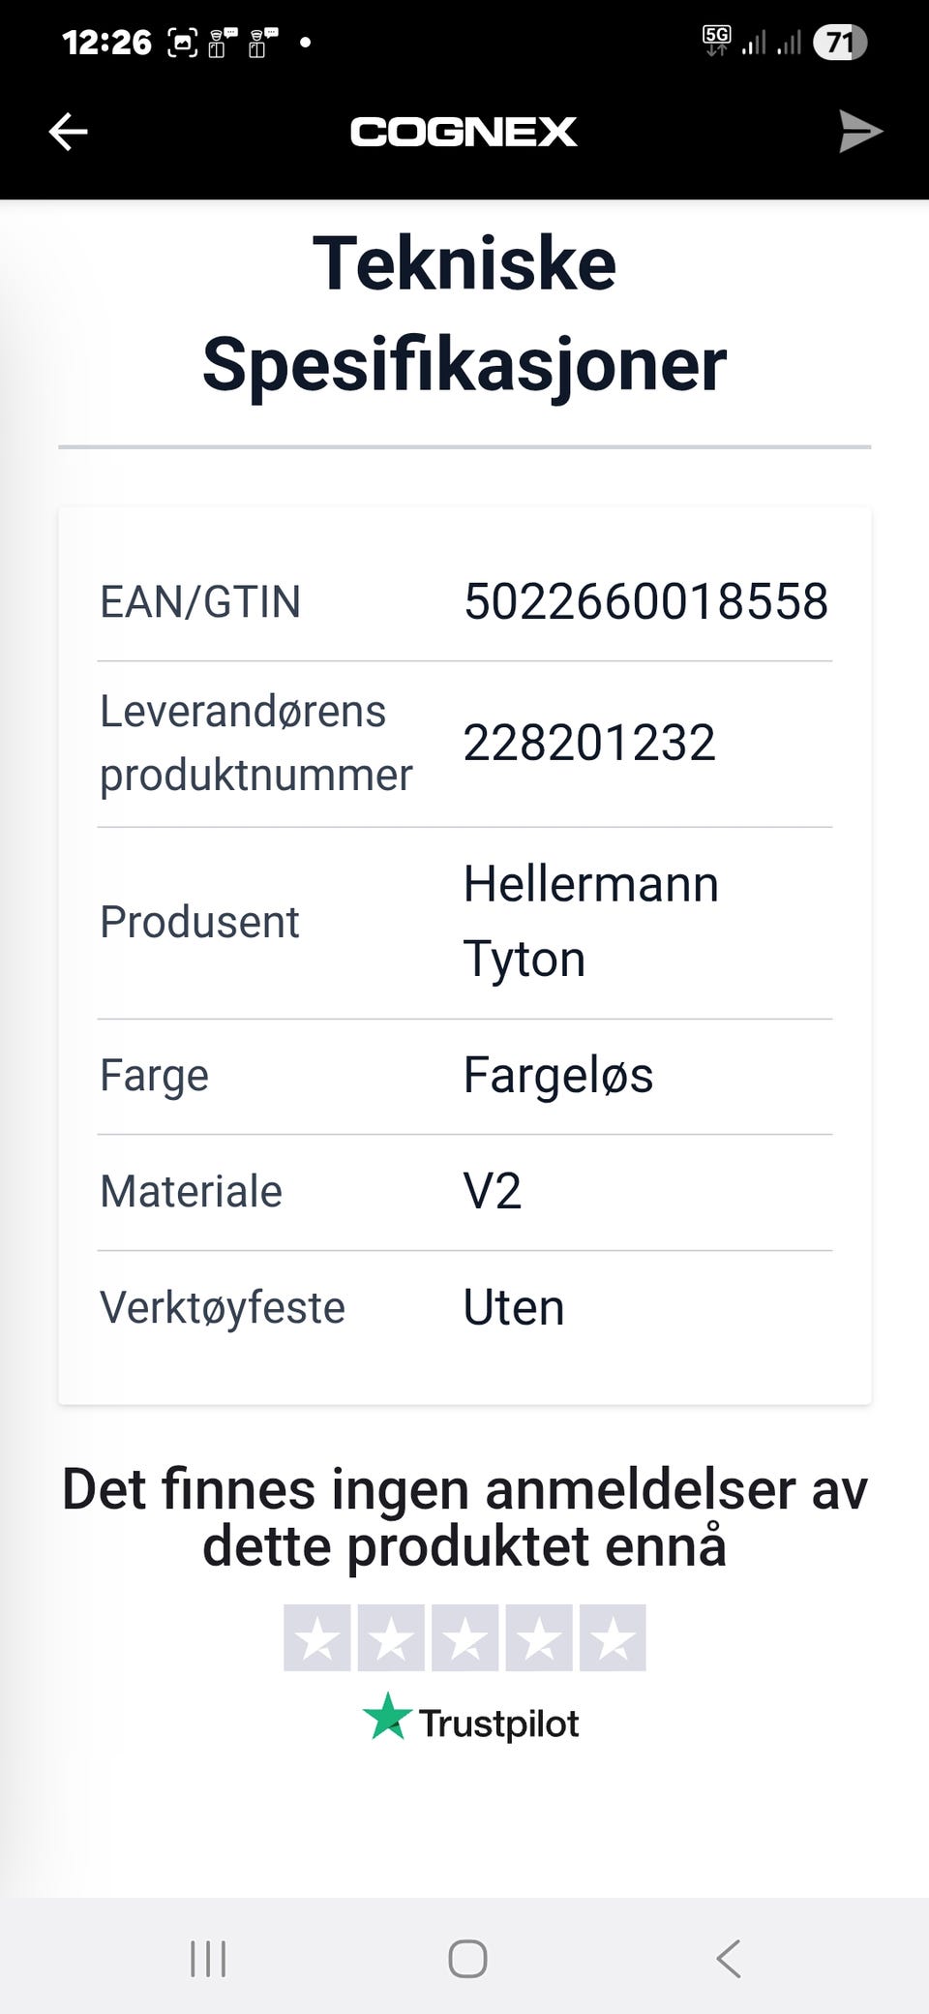Tap the Fargeløs color value
This screenshot has width=929, height=2014.
[558, 1075]
